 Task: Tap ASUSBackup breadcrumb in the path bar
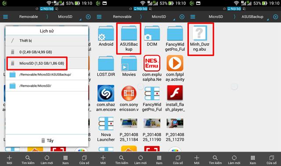(x=252, y=17)
